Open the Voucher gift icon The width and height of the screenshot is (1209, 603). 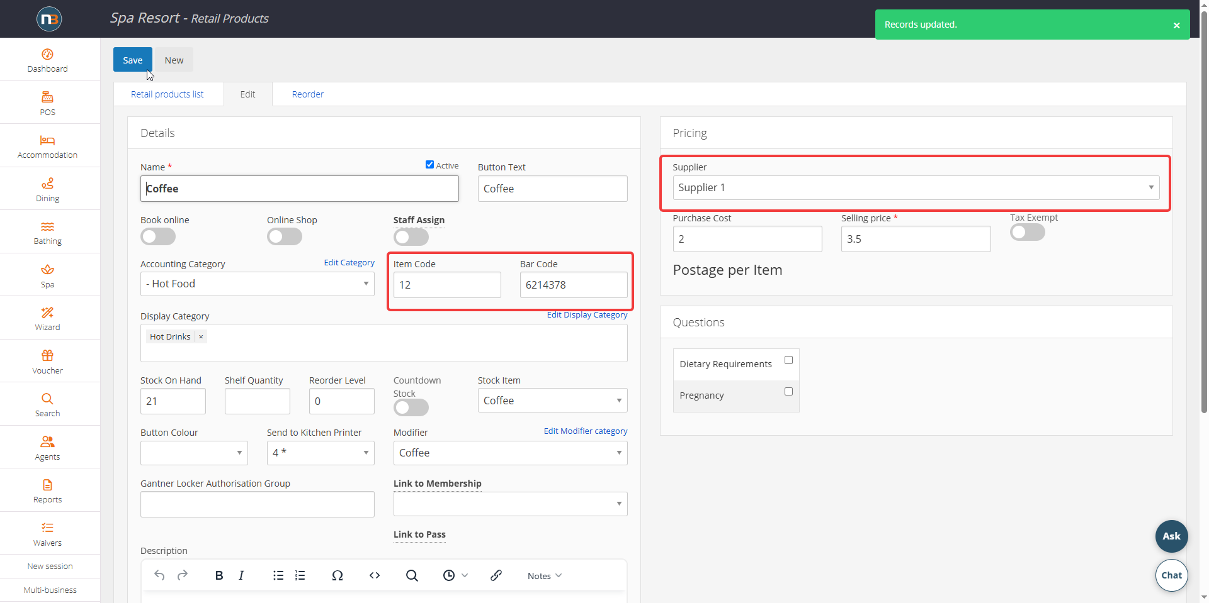pos(47,355)
